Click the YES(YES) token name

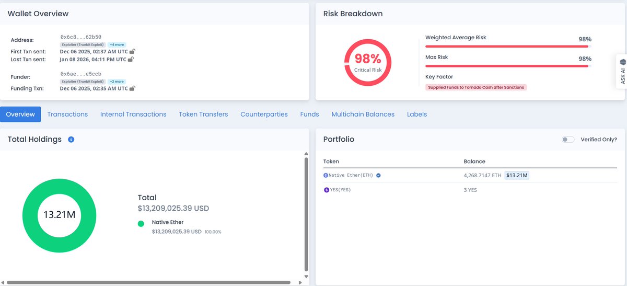pos(340,190)
